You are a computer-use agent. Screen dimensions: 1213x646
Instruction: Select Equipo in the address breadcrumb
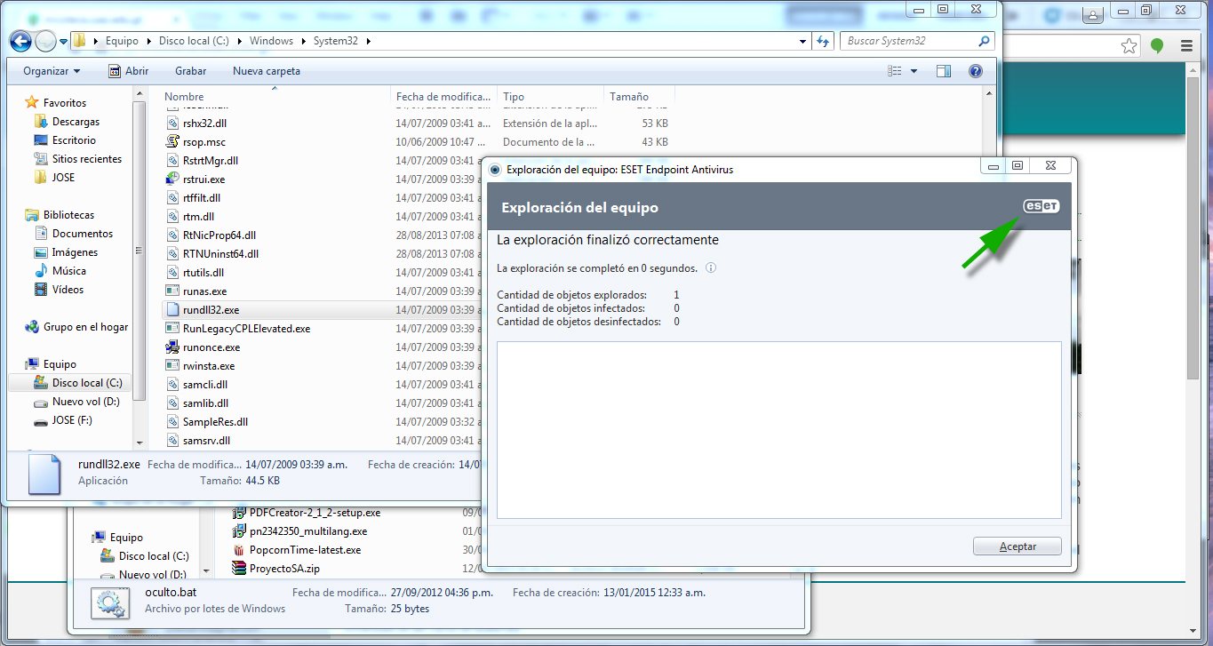pyautogui.click(x=122, y=41)
